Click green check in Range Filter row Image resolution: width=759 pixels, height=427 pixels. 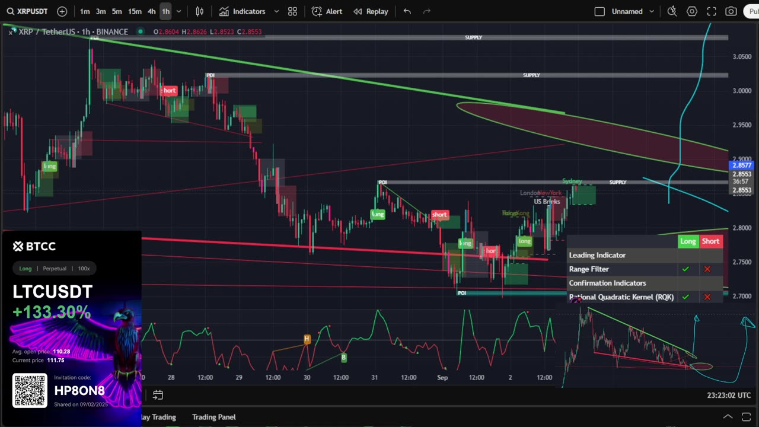point(685,269)
